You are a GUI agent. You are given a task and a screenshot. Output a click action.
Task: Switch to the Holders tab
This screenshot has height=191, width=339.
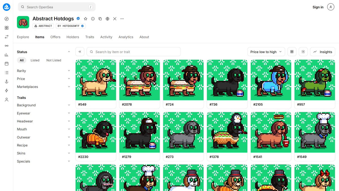[73, 37]
